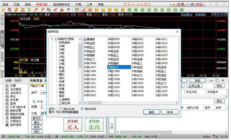Screen dimensions: 231x140
Task: Click the 买入 47840 buy button
Action: coord(73,124)
